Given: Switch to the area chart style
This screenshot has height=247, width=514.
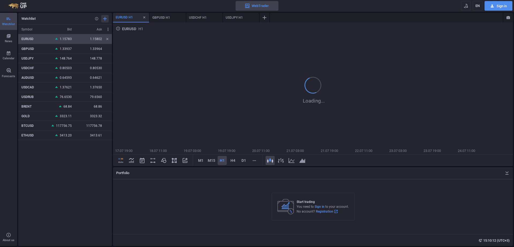Looking at the screenshot, I should [302, 160].
